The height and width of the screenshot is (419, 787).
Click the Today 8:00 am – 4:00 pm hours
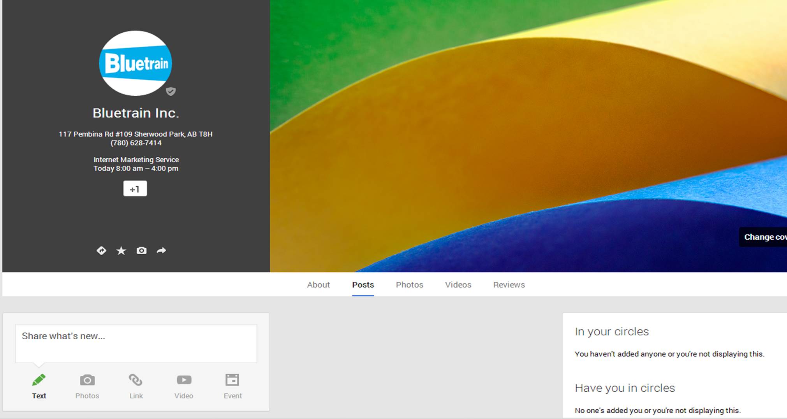coord(136,168)
